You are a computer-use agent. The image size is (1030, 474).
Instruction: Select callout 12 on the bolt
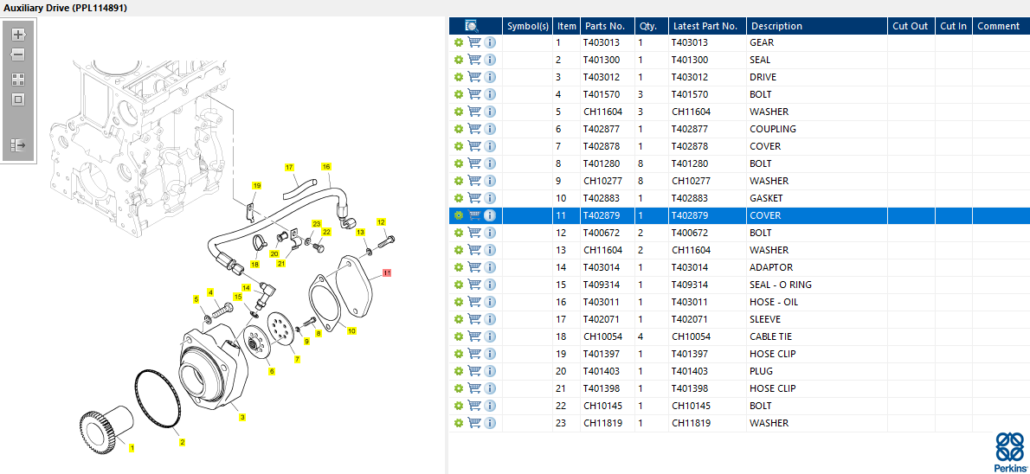point(381,222)
